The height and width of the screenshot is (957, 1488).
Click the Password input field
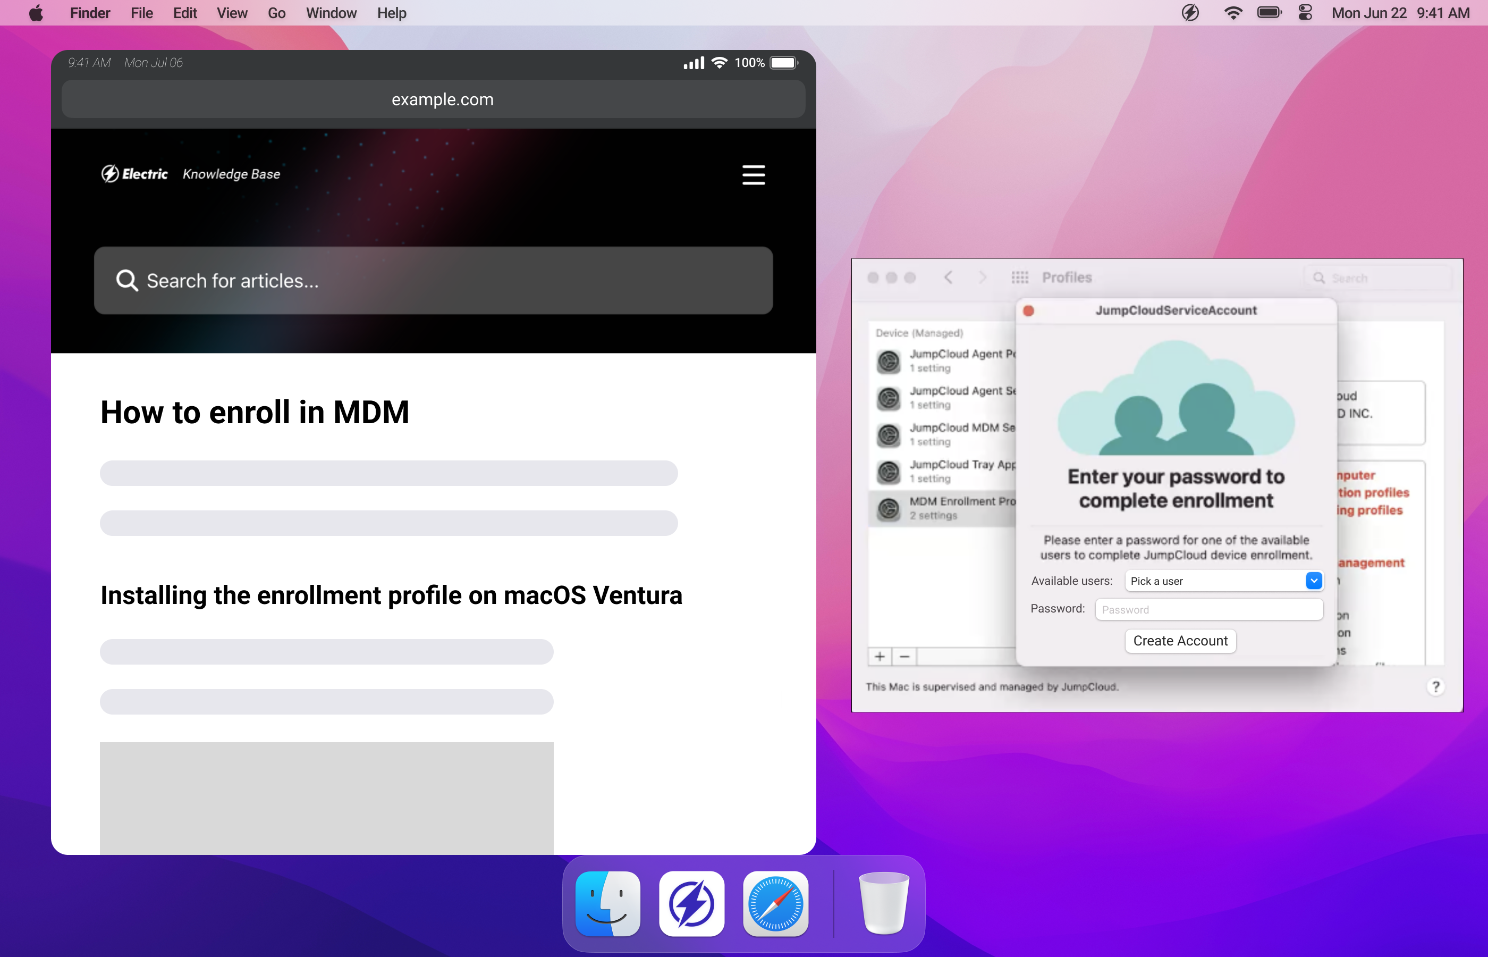tap(1208, 610)
